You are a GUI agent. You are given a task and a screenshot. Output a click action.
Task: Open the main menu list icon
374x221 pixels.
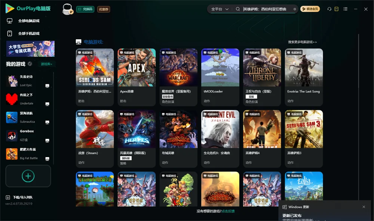(345, 9)
